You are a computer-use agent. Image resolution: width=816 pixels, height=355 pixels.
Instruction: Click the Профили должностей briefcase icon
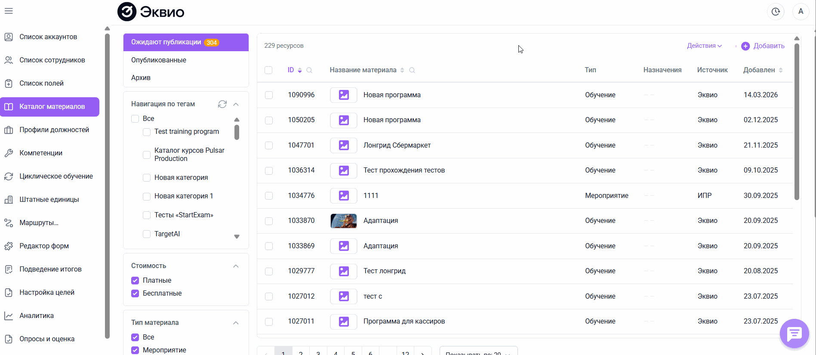coord(9,130)
